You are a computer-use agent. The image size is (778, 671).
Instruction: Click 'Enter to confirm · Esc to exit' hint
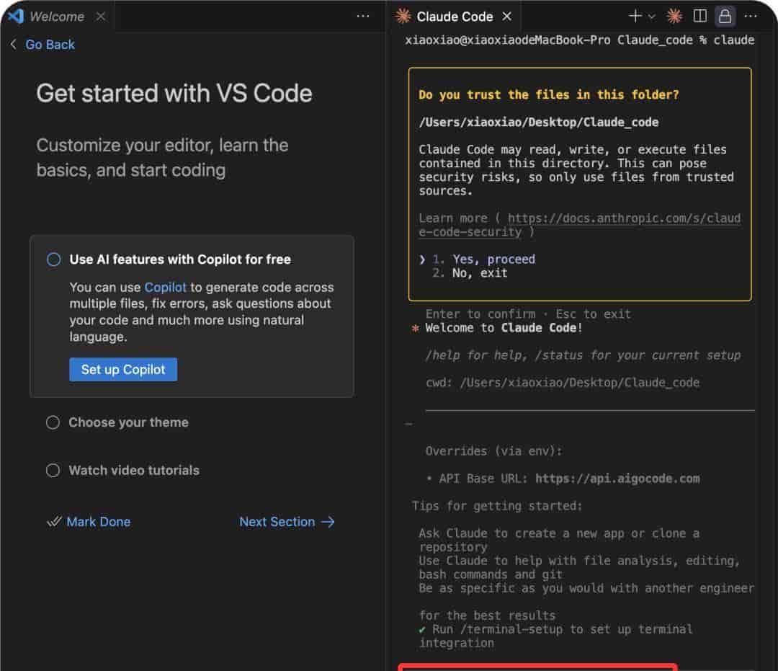coord(528,314)
